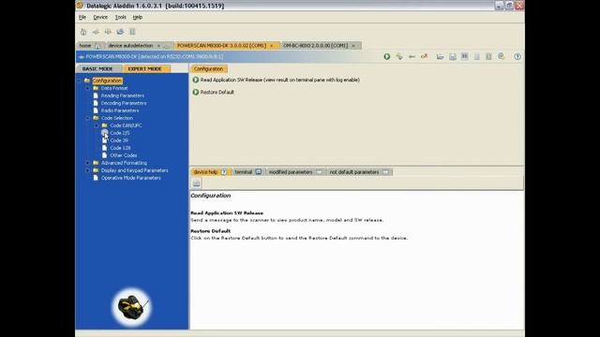Open the modified parameters tab

(x=291, y=172)
